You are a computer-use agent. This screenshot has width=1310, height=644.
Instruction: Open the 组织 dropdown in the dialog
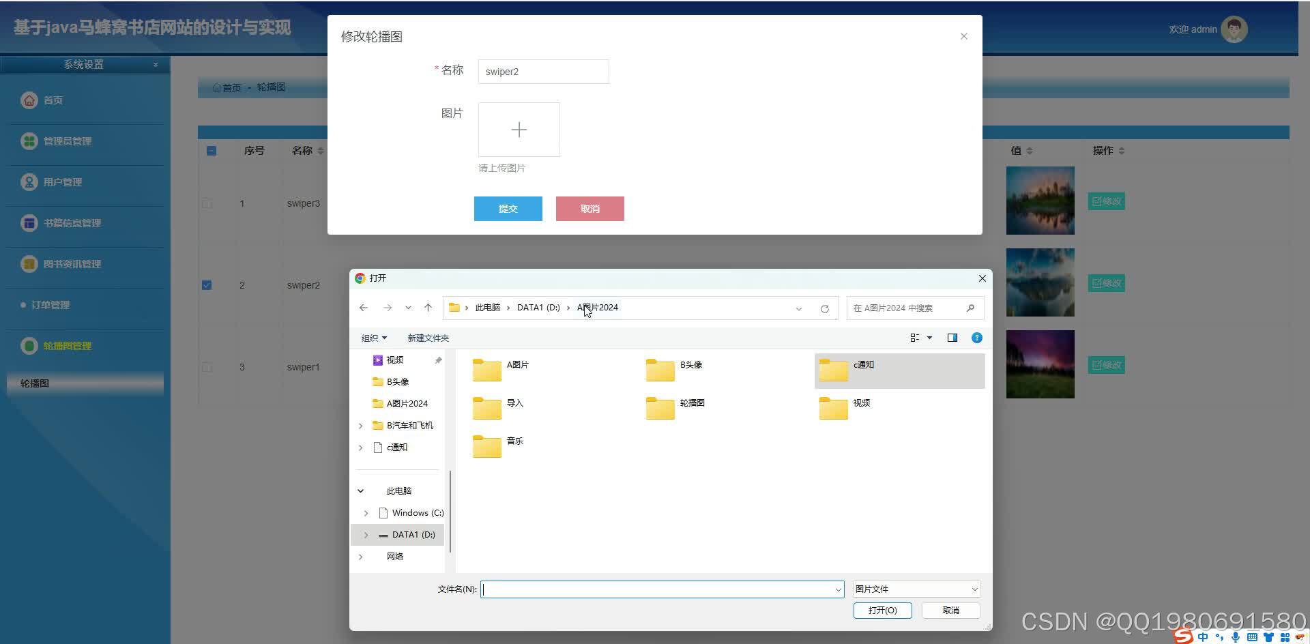pyautogui.click(x=374, y=337)
